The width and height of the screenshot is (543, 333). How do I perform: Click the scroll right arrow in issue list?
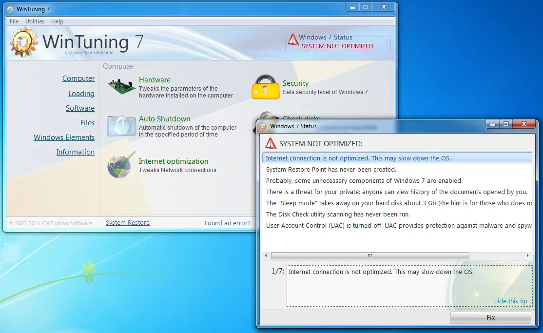coord(527,256)
